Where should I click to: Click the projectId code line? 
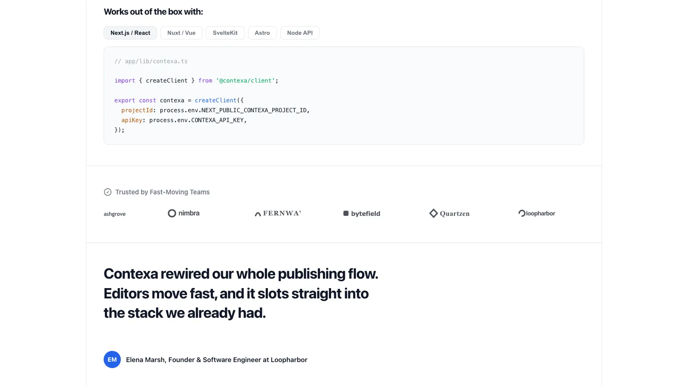tap(215, 111)
